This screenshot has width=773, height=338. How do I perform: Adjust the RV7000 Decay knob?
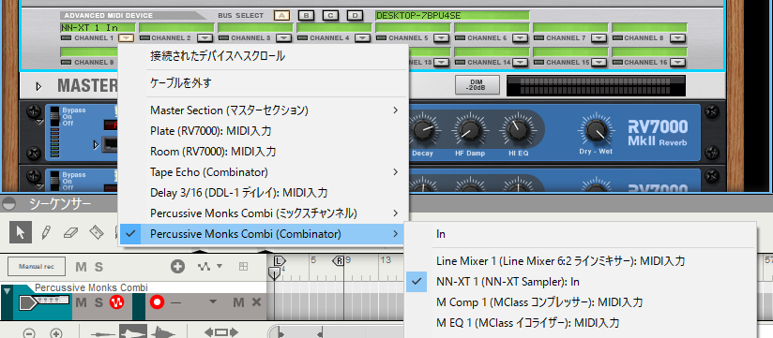[x=423, y=130]
